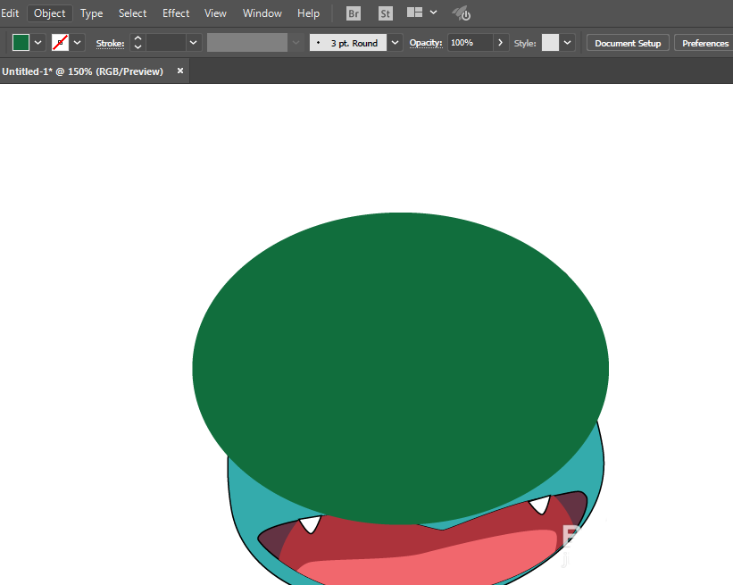Click the GPU performance rocket icon

[x=461, y=13]
